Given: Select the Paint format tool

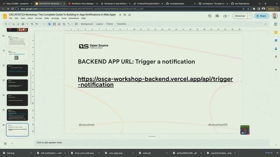Looking at the screenshot, I should (27, 24).
